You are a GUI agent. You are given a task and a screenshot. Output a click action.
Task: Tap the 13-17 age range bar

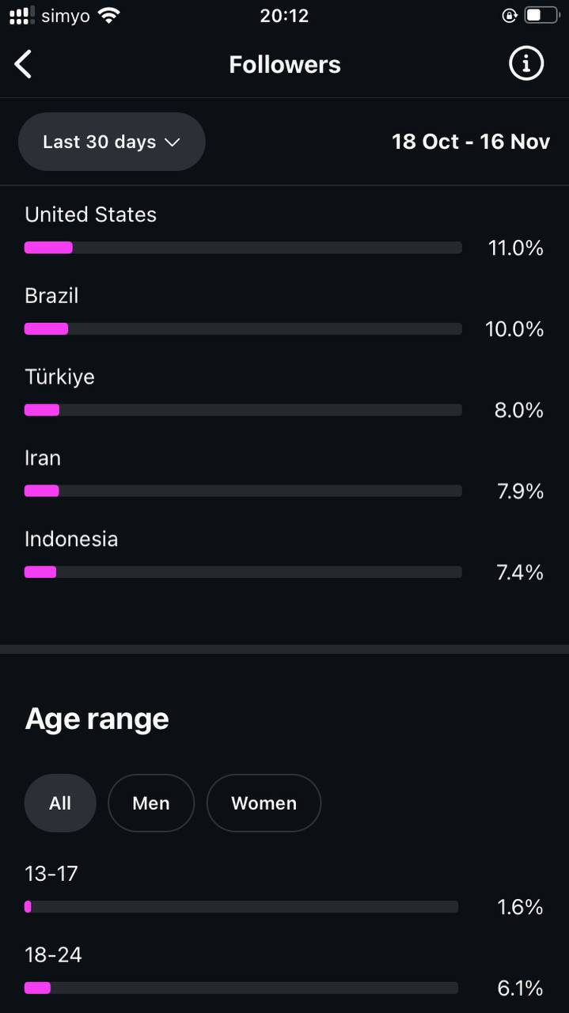[x=241, y=907]
